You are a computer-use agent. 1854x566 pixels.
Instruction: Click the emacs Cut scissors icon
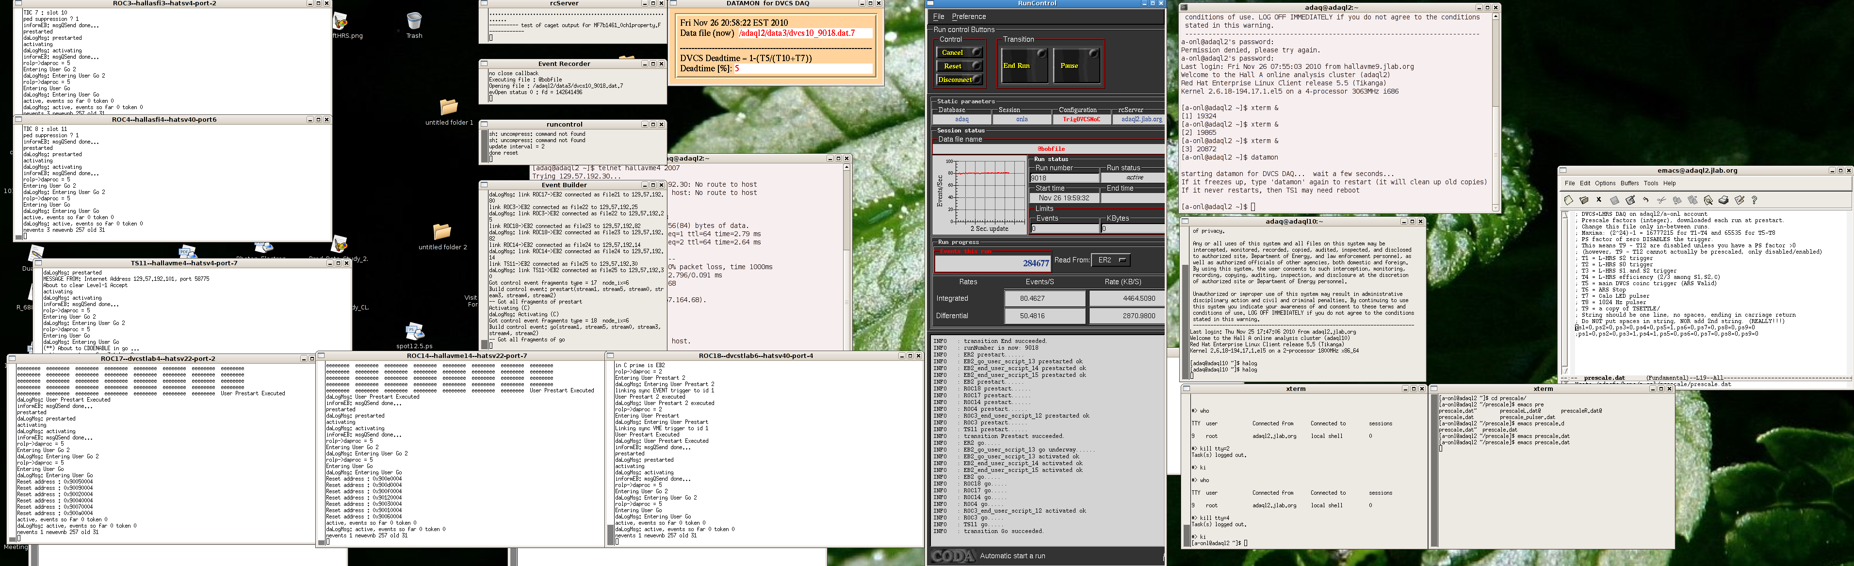(x=1661, y=200)
